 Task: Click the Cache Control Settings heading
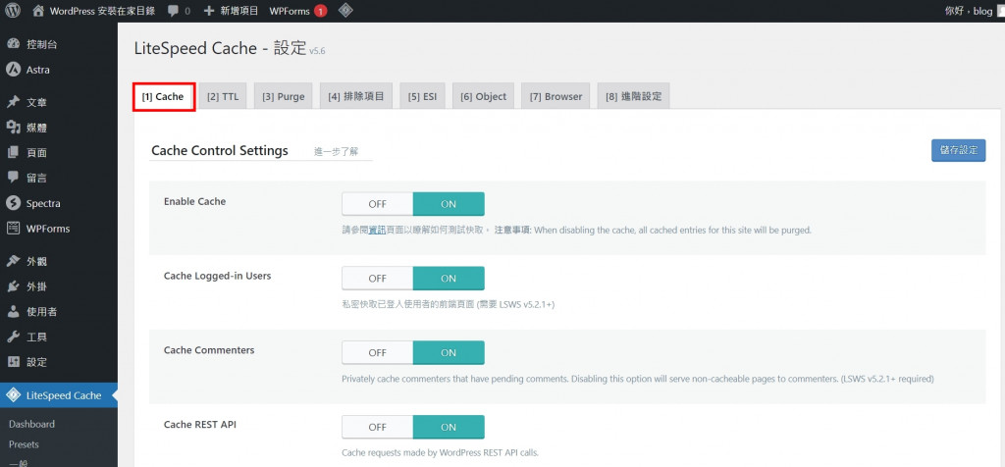[x=220, y=150]
